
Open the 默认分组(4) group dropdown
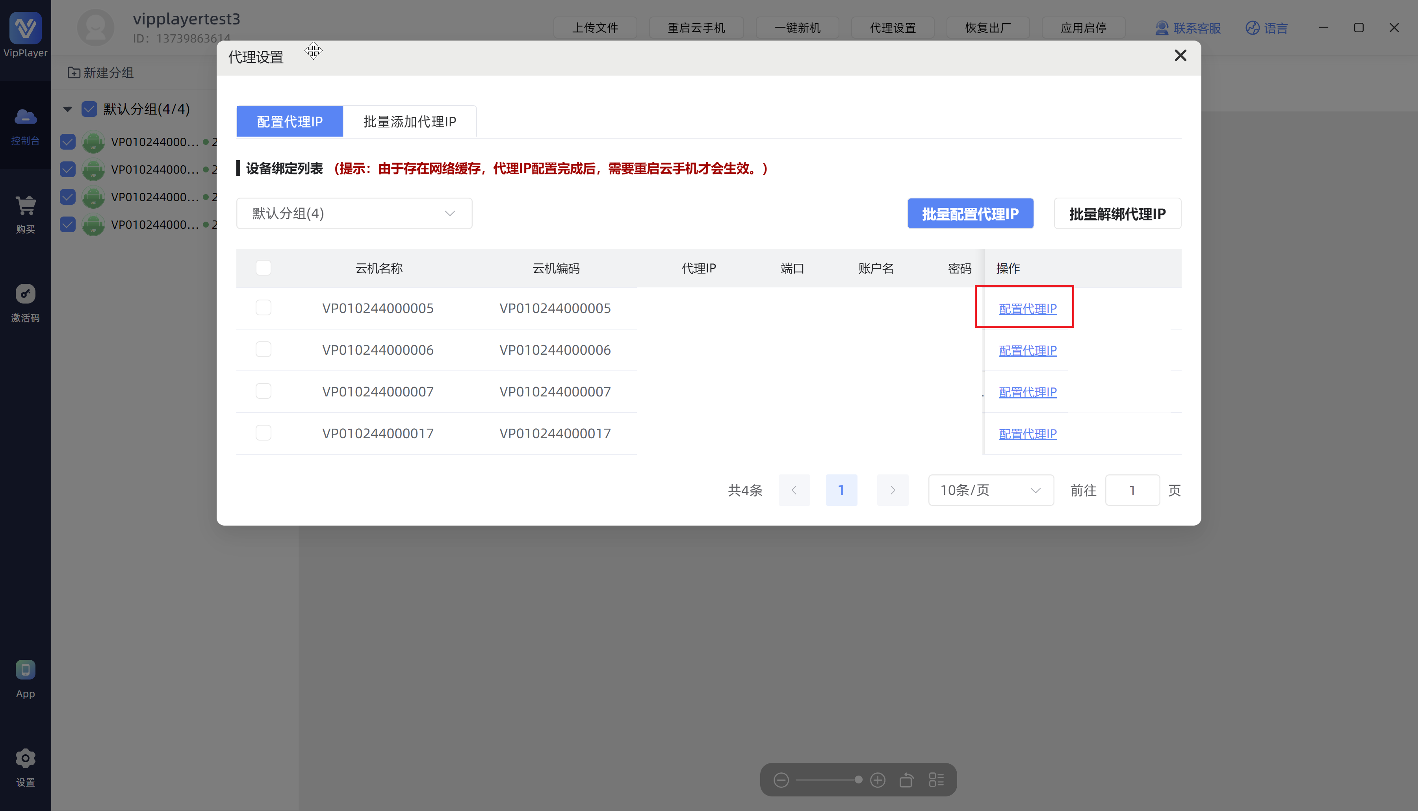click(354, 213)
